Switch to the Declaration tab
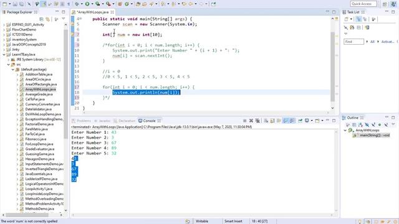399x224 pixels. (x=125, y=121)
